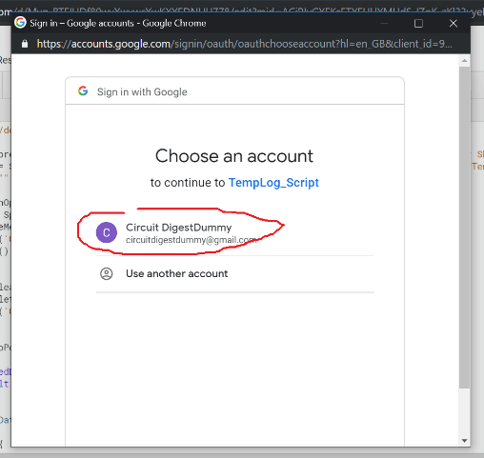The image size is (484, 458).
Task: Click the 'Choose an account' heading
Action: coord(234,156)
